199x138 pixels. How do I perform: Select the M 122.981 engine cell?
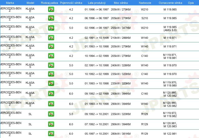point(170,134)
